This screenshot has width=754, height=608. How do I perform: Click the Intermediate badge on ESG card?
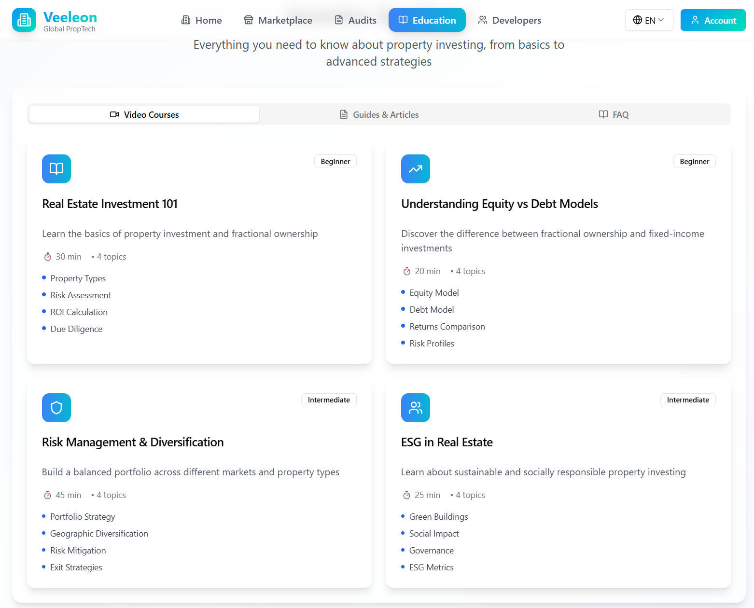point(687,400)
